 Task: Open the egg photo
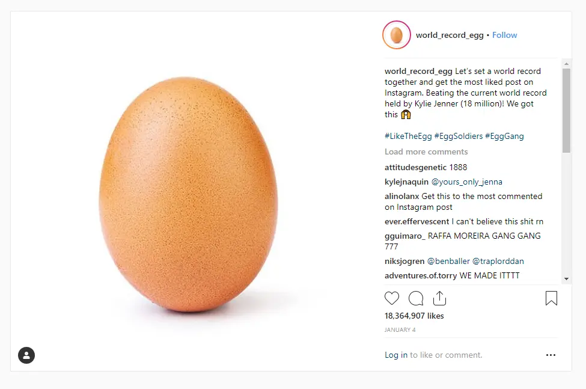click(x=189, y=194)
